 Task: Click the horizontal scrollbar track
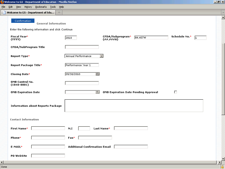(x=110, y=162)
